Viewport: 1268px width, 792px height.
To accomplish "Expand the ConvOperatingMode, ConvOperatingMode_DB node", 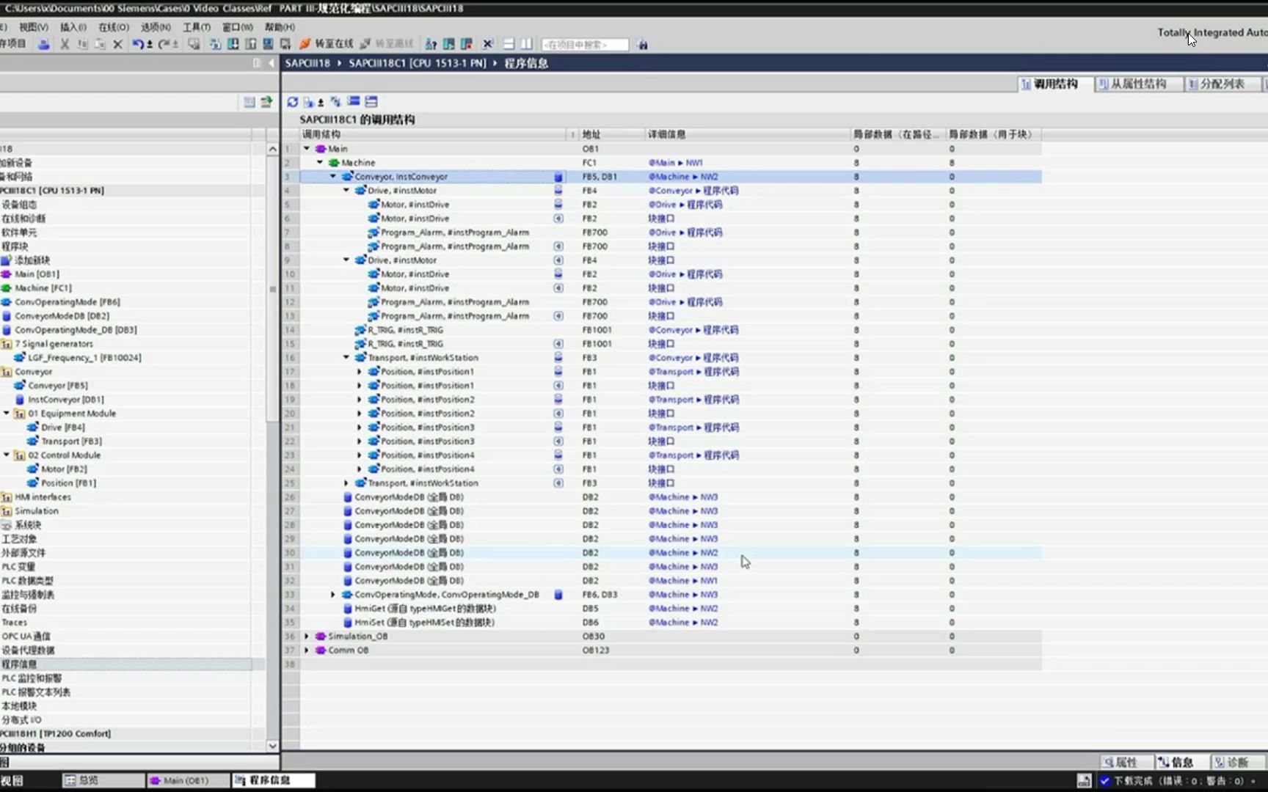I will pos(333,594).
